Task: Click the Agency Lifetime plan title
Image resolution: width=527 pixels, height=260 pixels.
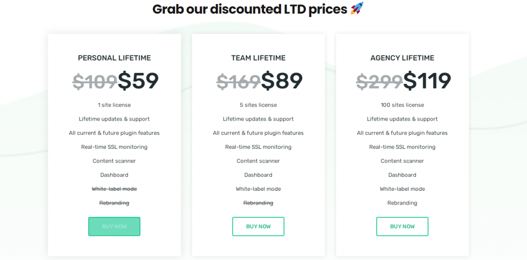Action: (x=402, y=58)
